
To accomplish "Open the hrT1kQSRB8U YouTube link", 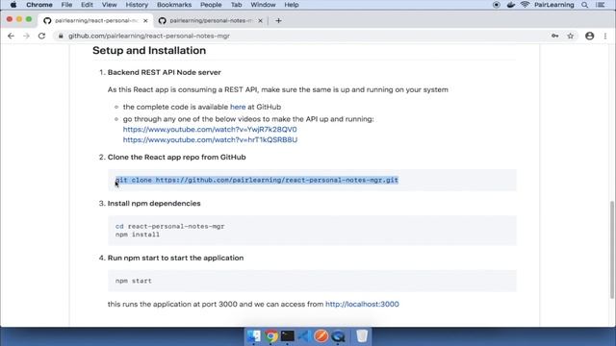I will pos(210,139).
